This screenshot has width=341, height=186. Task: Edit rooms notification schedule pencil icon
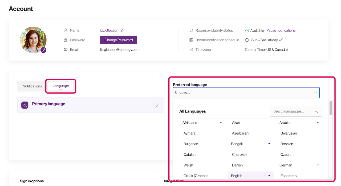tap(281, 39)
